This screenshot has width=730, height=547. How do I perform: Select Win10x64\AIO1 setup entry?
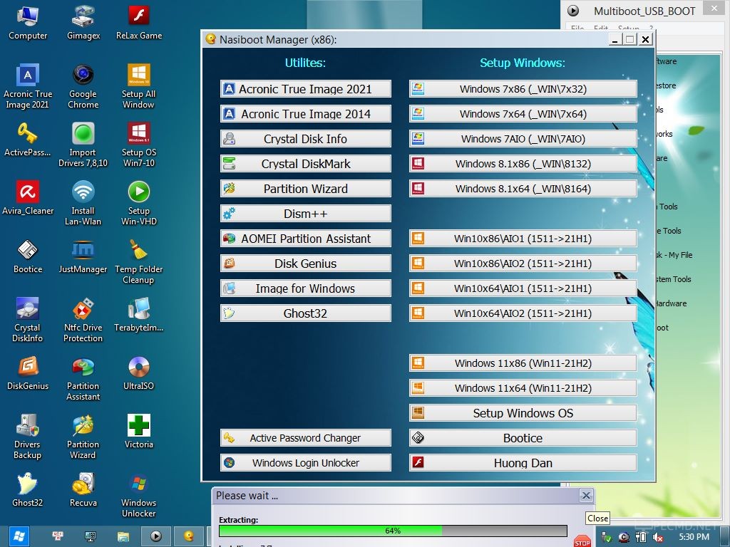pos(523,288)
